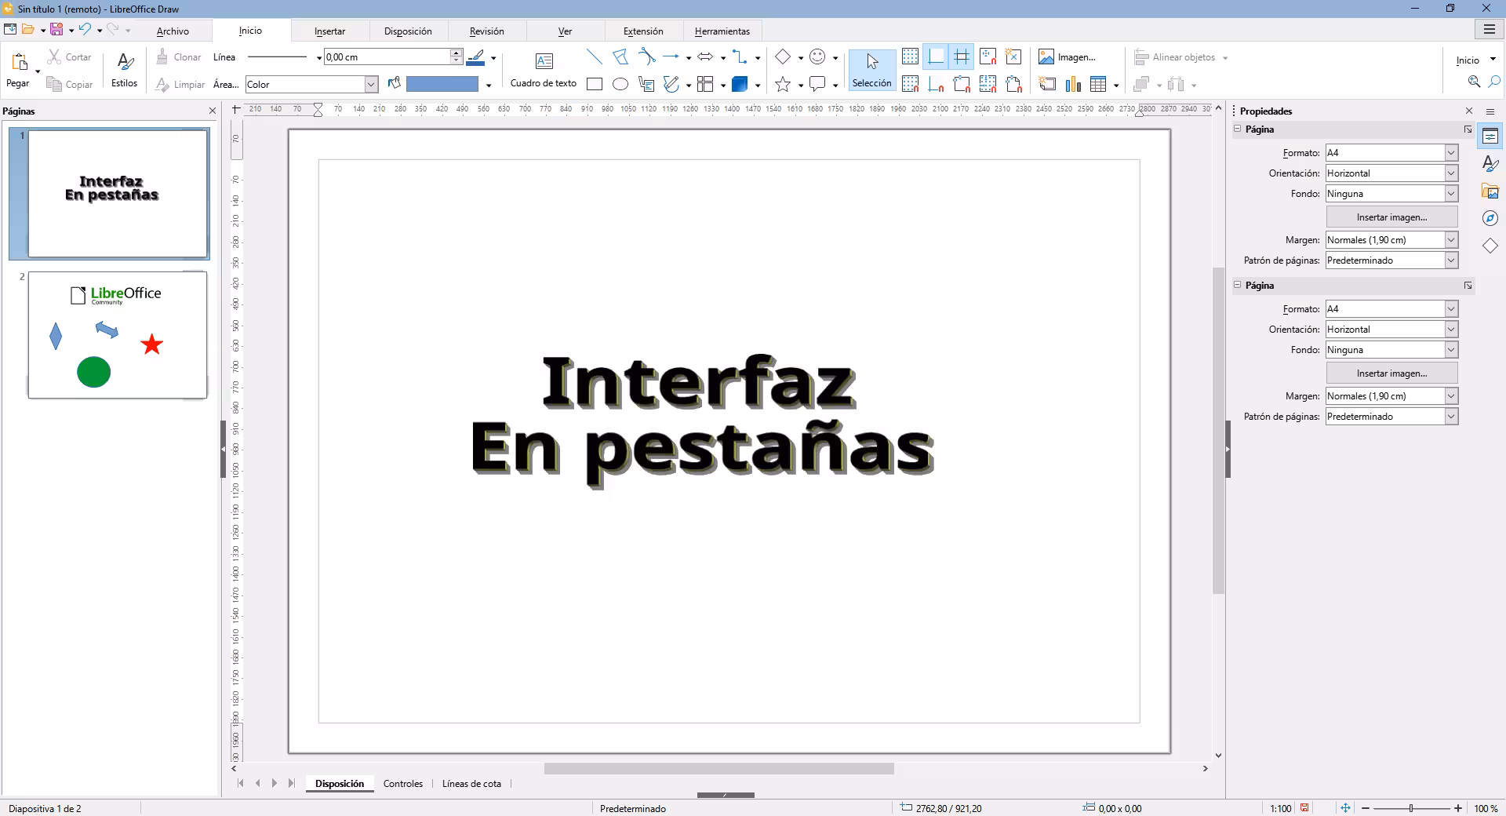The image size is (1506, 816).
Task: Switch to the Revisión tab
Action: tap(486, 31)
